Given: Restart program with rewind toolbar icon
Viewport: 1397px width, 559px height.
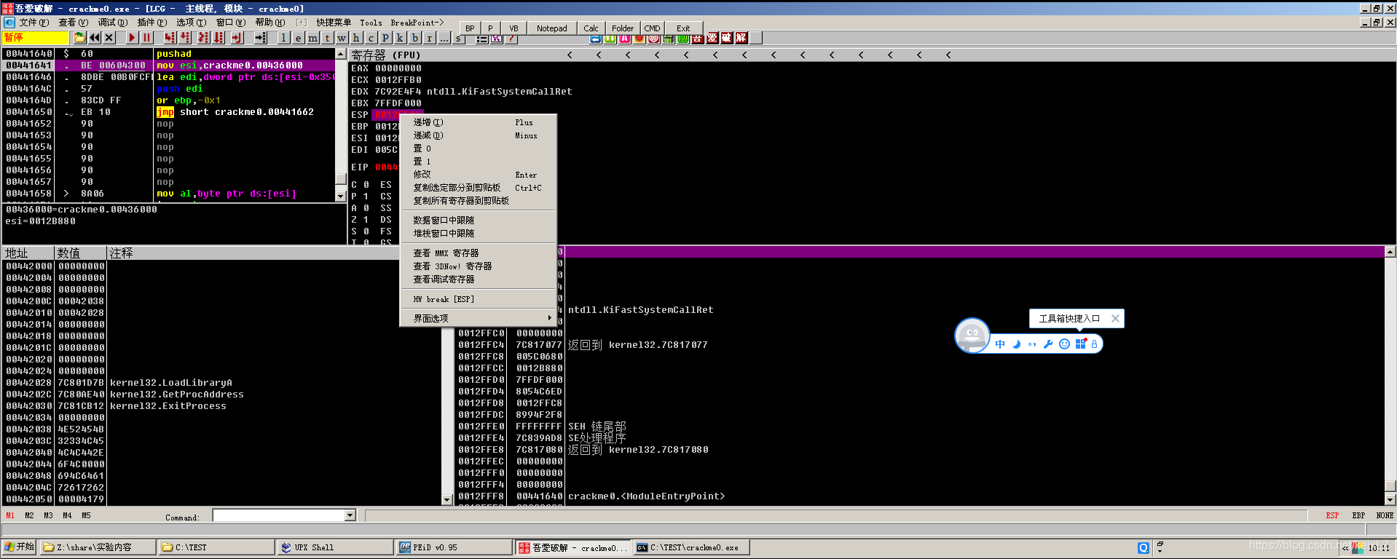Looking at the screenshot, I should click(x=95, y=38).
